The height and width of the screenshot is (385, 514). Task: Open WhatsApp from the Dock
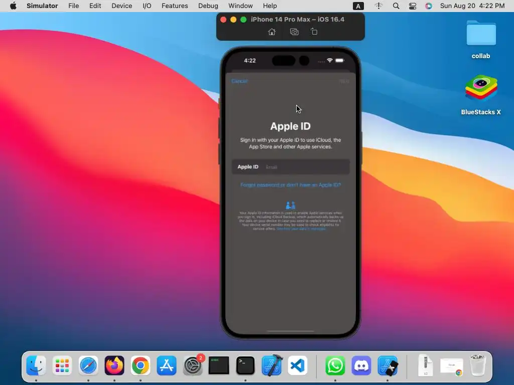pyautogui.click(x=335, y=365)
